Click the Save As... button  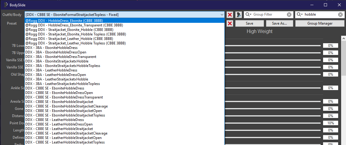[280, 23]
